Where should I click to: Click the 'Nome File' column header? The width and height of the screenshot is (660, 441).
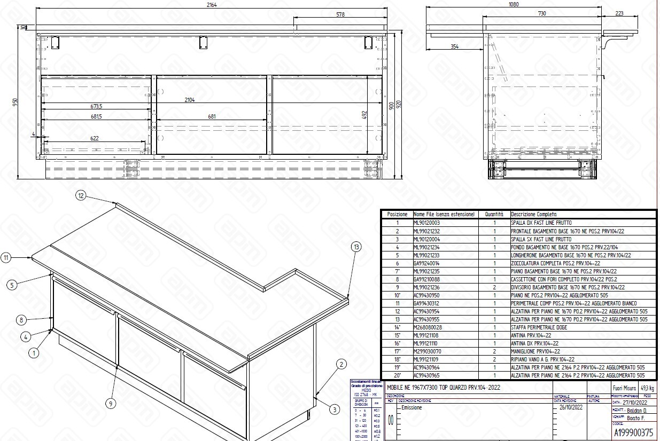[444, 214]
